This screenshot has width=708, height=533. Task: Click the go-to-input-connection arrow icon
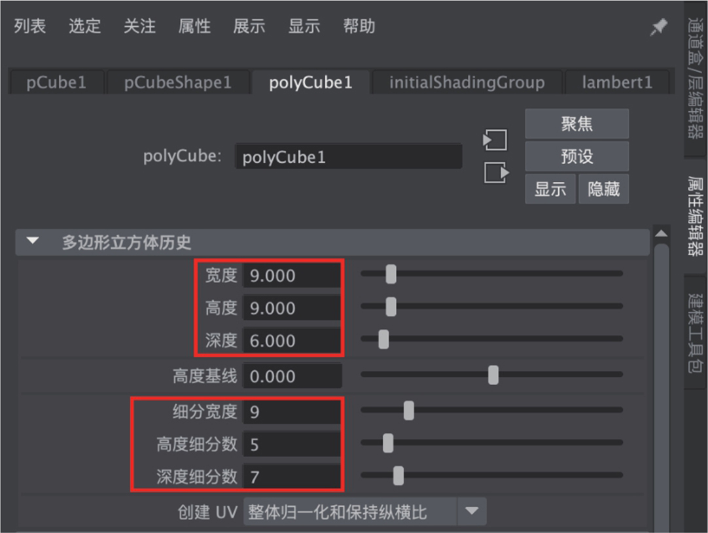[x=495, y=139]
